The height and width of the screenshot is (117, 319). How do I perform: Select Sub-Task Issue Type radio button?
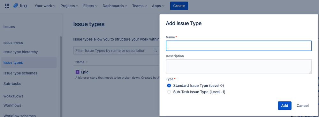point(169,92)
